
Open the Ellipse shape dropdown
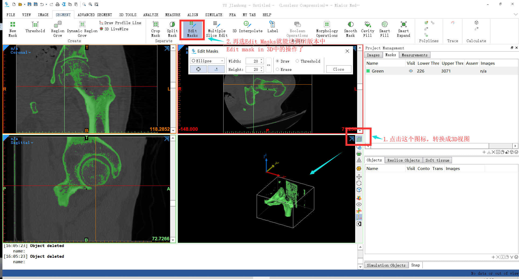pyautogui.click(x=207, y=61)
